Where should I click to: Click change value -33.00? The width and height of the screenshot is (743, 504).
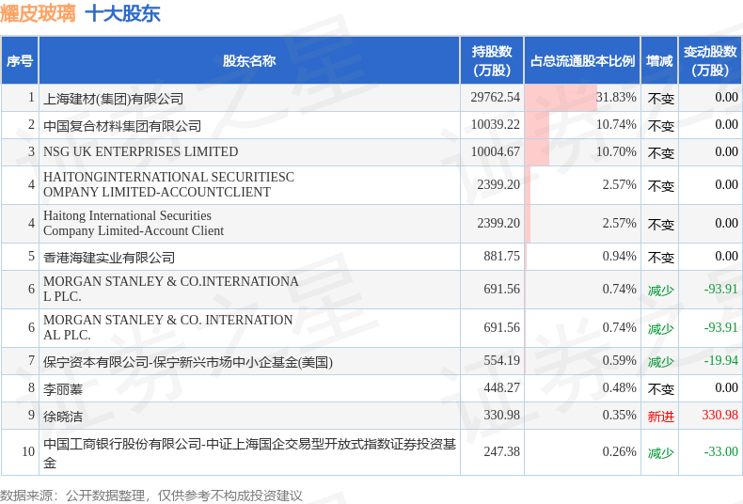[x=720, y=451]
